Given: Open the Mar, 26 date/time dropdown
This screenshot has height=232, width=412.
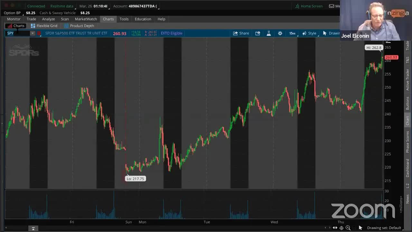Looking at the screenshot, I should click(x=94, y=6).
